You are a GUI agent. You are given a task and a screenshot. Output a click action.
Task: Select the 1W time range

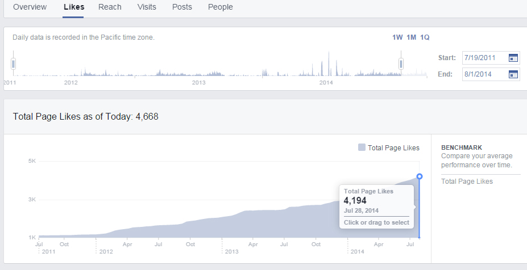click(x=397, y=37)
